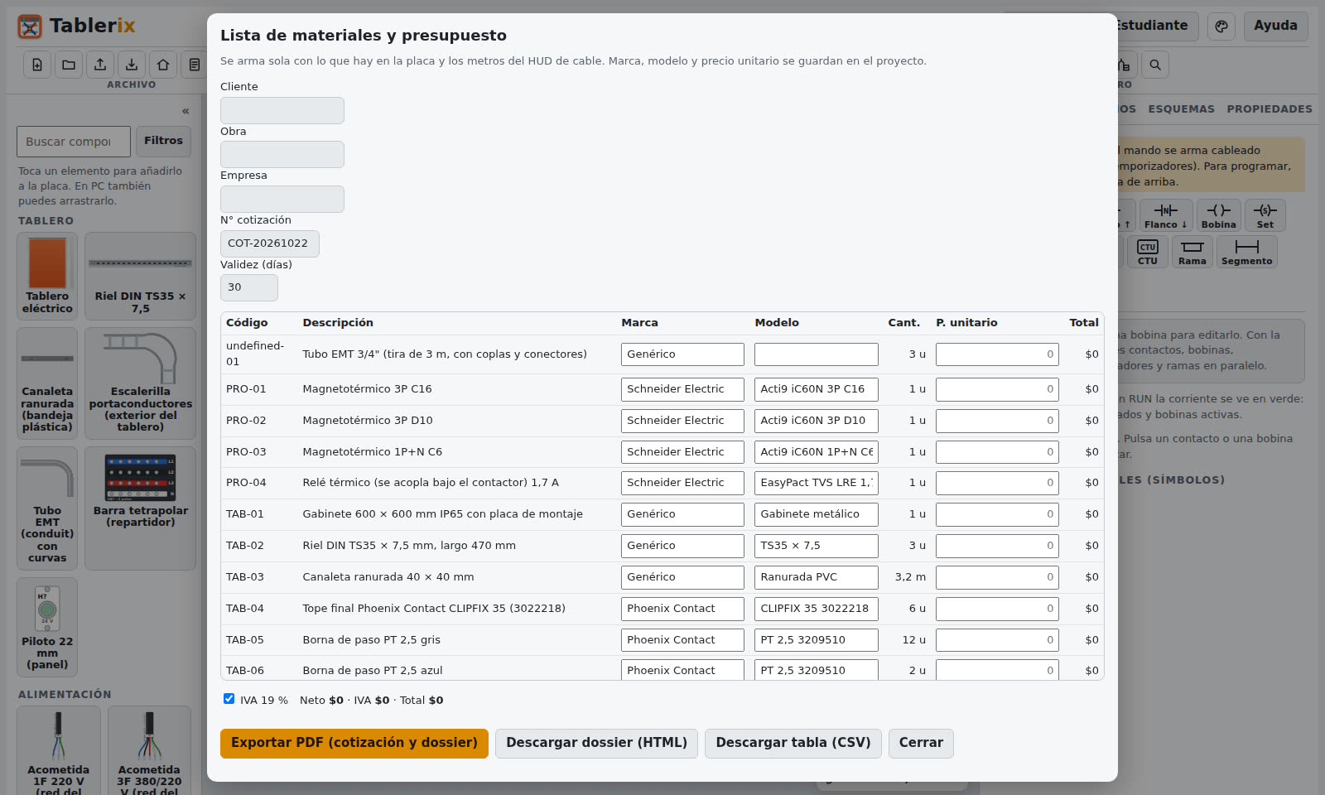Click Modelo field reading Ranurada PVC
1325x795 pixels.
tap(817, 577)
